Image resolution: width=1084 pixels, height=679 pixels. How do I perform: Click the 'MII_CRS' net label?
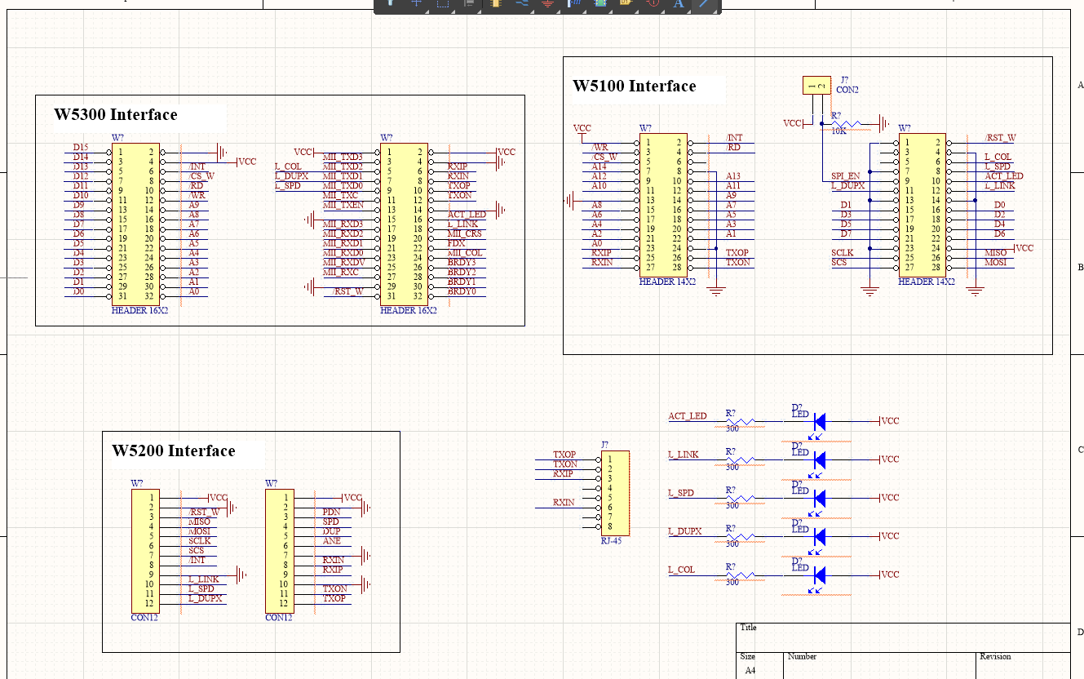tap(465, 233)
